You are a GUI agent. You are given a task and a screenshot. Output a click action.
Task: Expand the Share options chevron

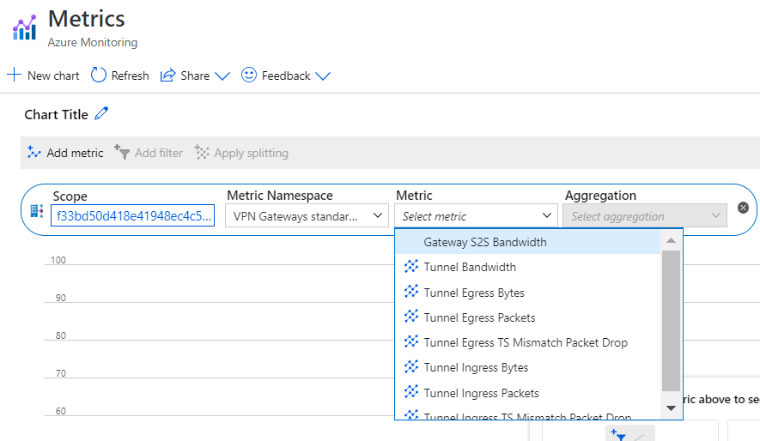click(222, 76)
